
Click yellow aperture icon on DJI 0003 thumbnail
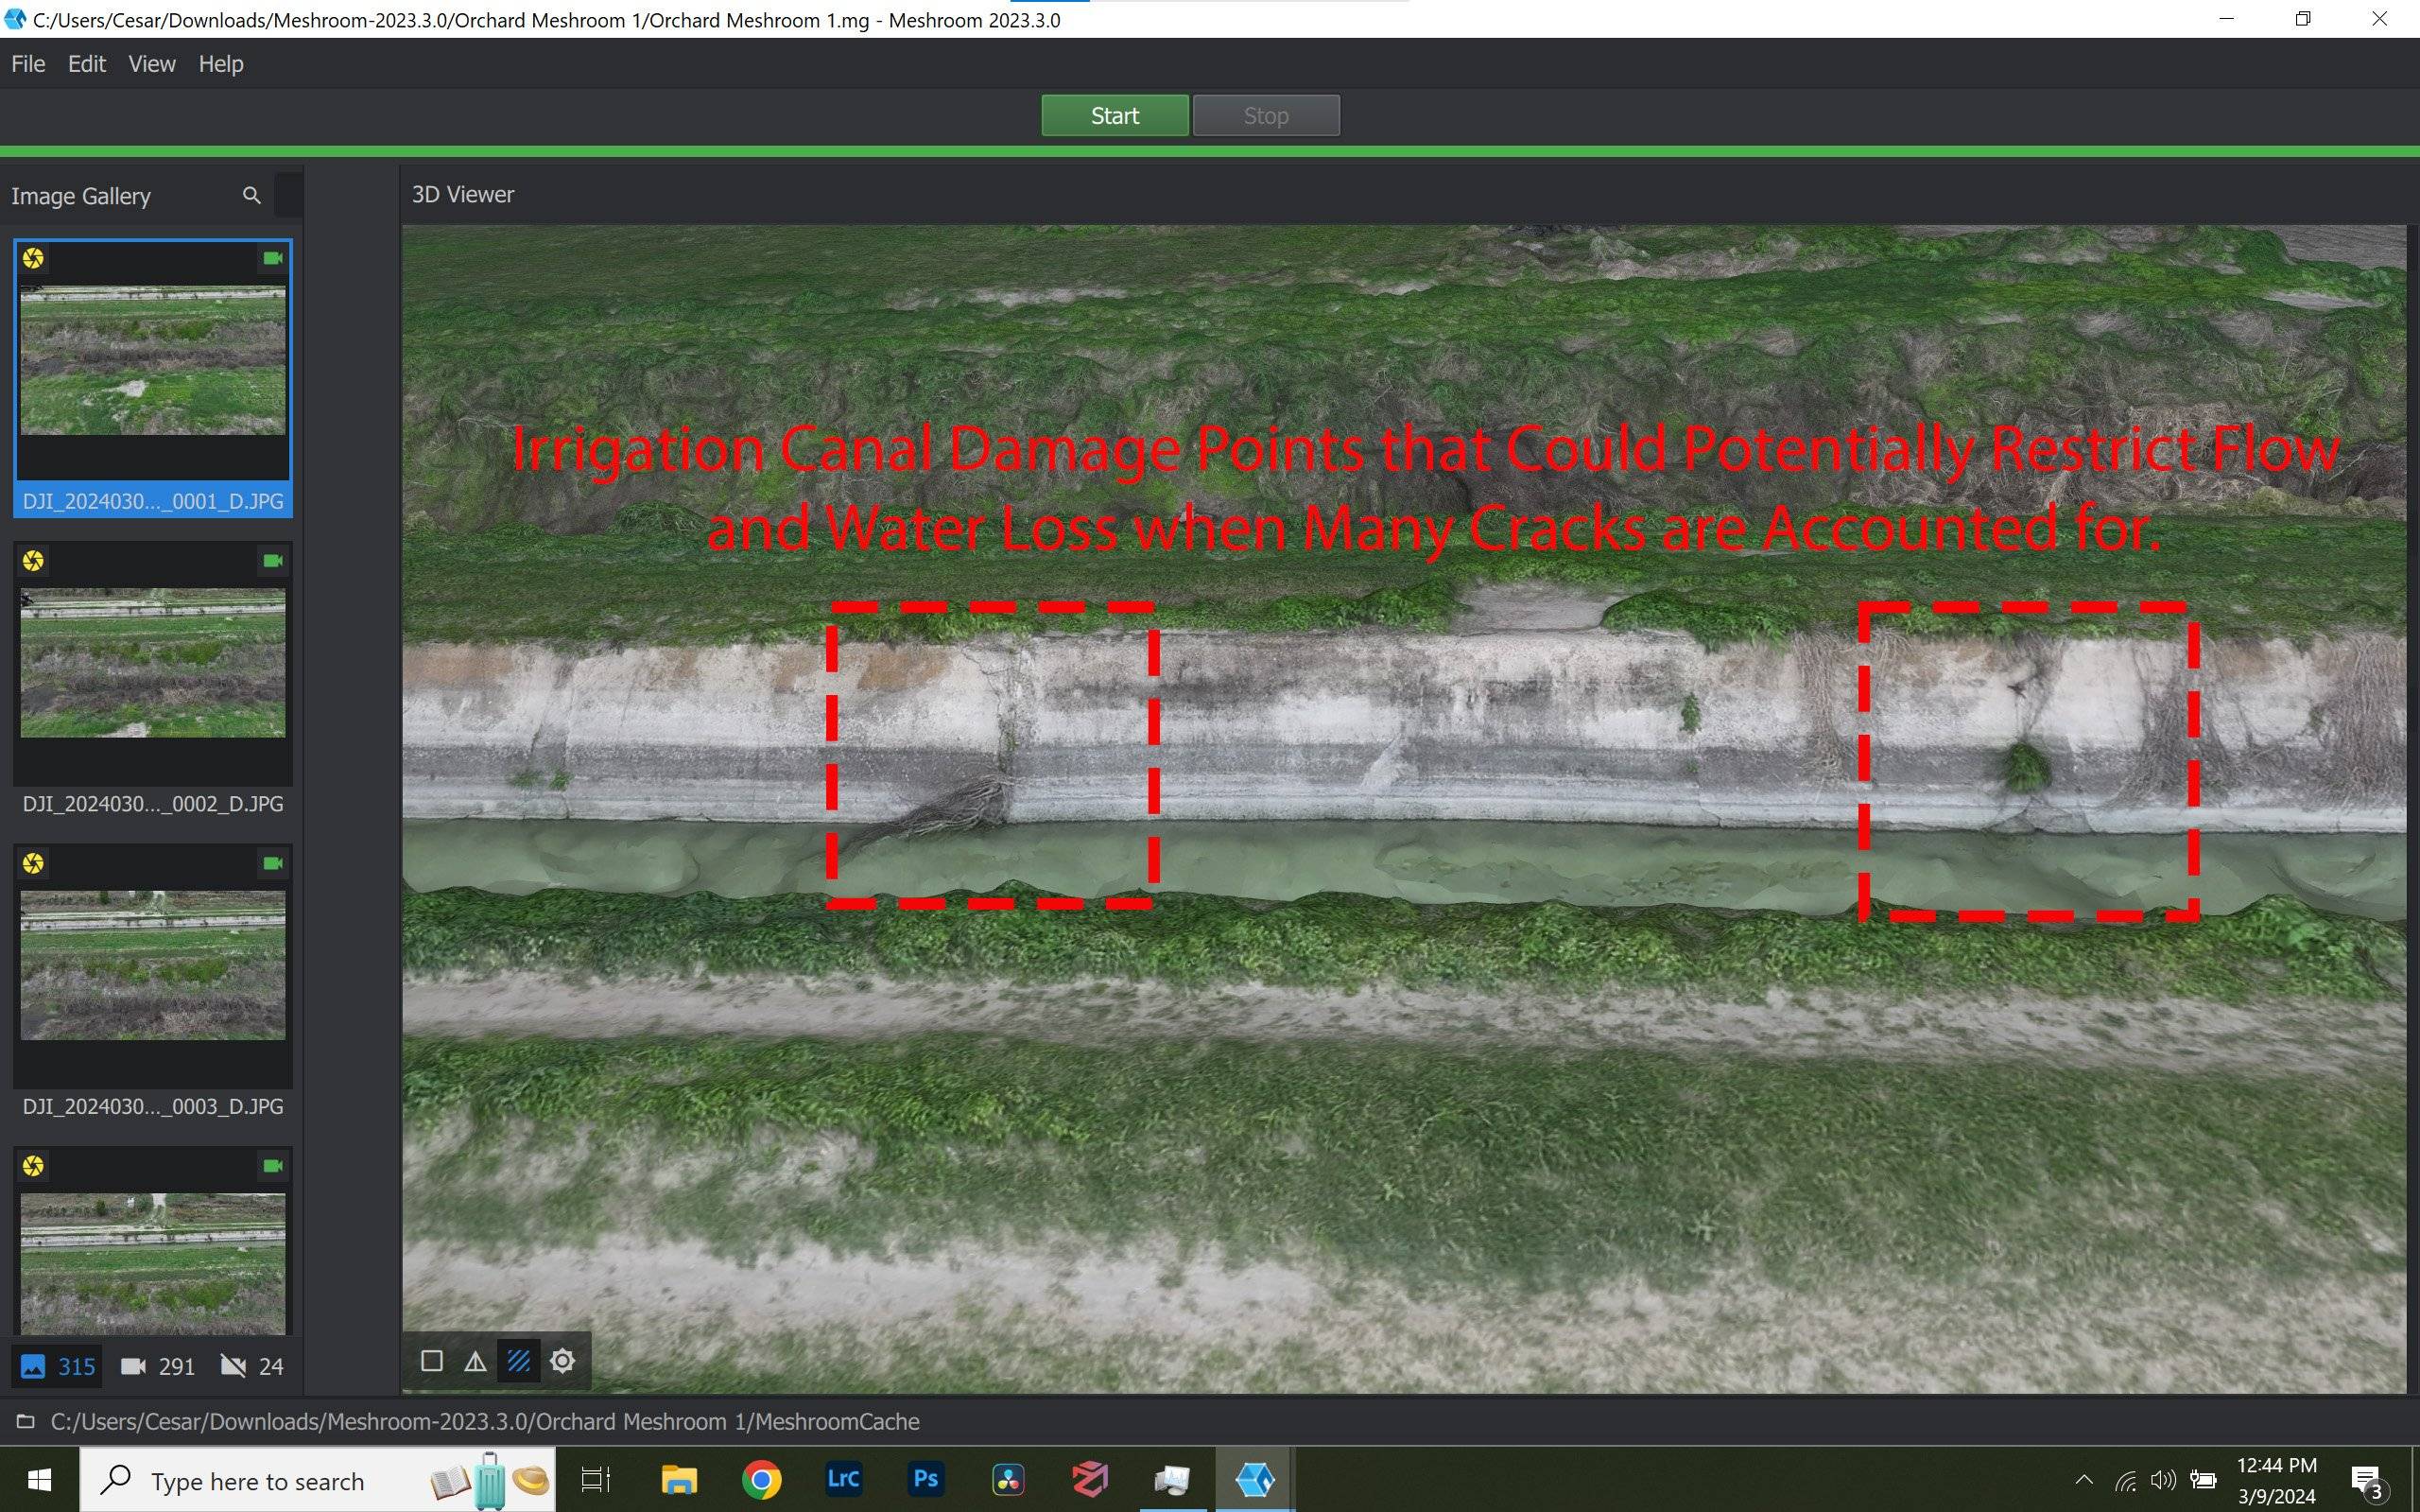coord(33,863)
